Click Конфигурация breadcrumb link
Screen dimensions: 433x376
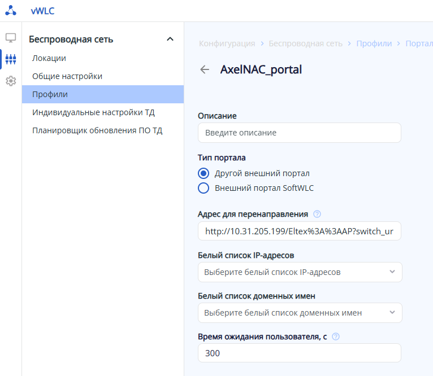227,43
